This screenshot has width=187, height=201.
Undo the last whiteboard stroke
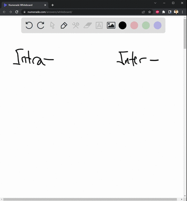click(x=29, y=25)
